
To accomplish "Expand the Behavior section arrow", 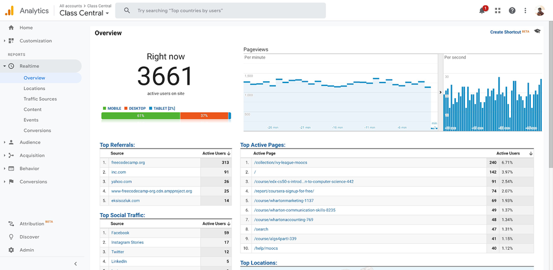I will (5, 168).
